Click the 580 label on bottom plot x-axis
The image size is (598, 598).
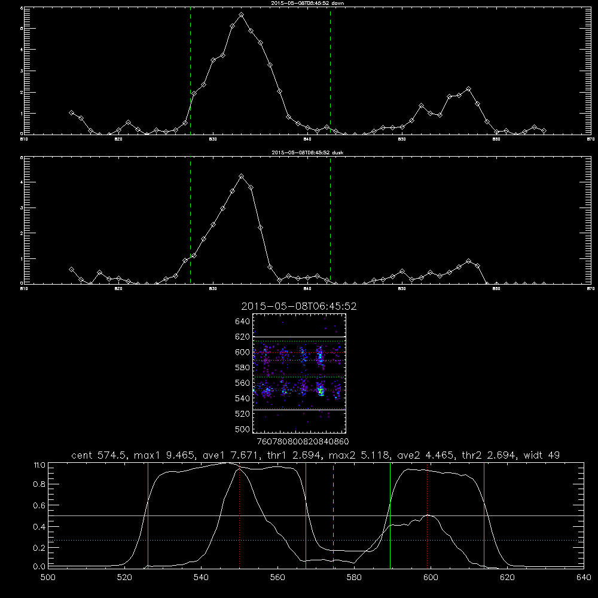tap(354, 578)
